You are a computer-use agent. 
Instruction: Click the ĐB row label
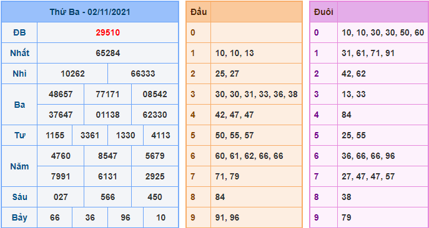coord(19,33)
